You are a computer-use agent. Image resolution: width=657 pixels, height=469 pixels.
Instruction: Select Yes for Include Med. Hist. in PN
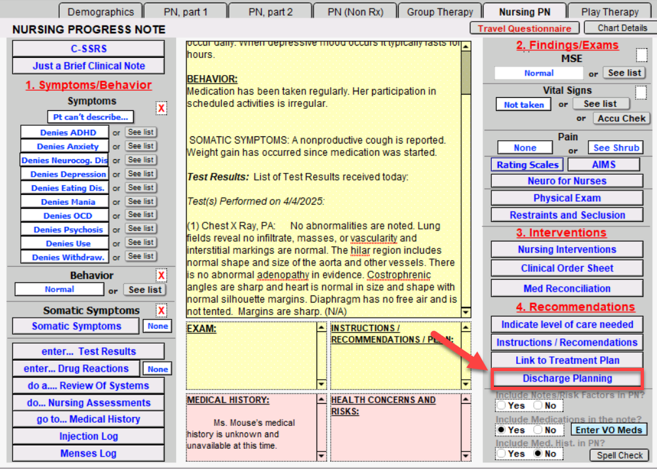point(501,453)
